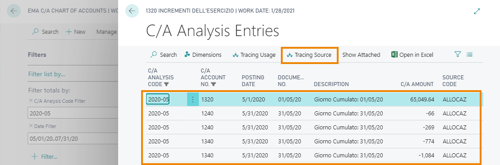Remove the Date Filter
This screenshot has width=500, height=165.
tap(31, 126)
